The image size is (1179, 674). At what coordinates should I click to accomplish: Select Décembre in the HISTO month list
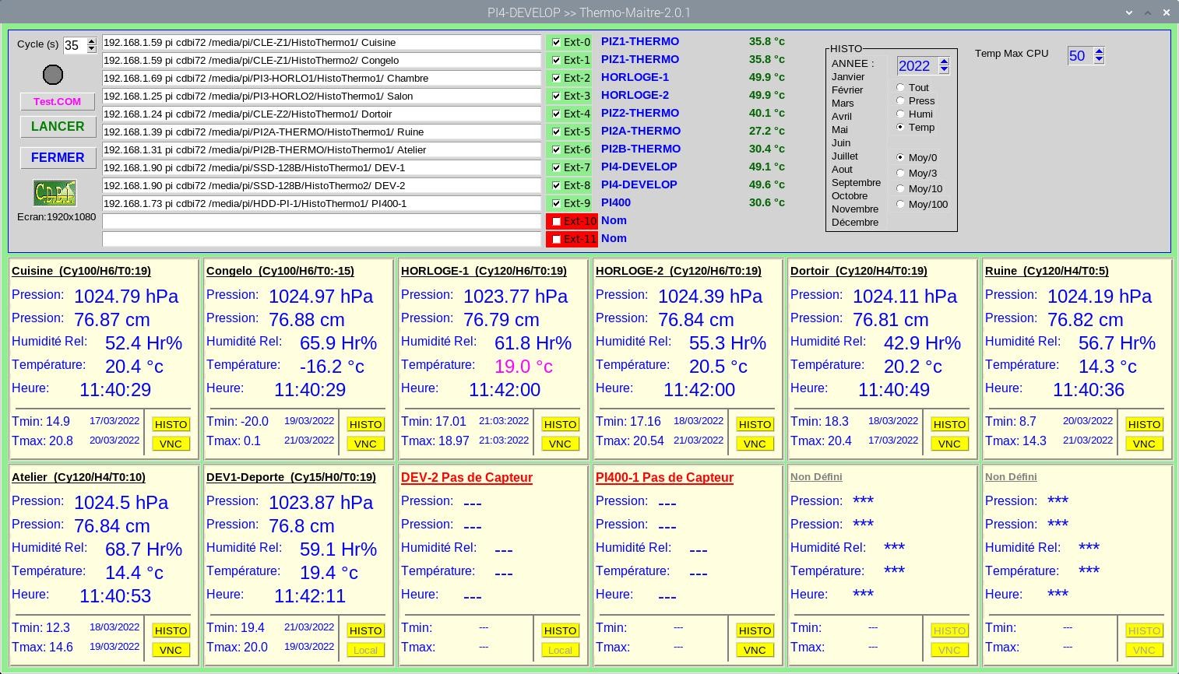click(855, 222)
